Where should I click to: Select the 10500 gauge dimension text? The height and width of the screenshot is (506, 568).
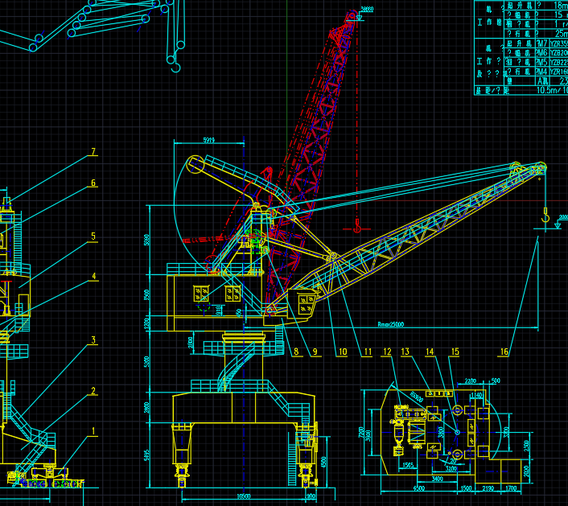pyautogui.click(x=244, y=496)
